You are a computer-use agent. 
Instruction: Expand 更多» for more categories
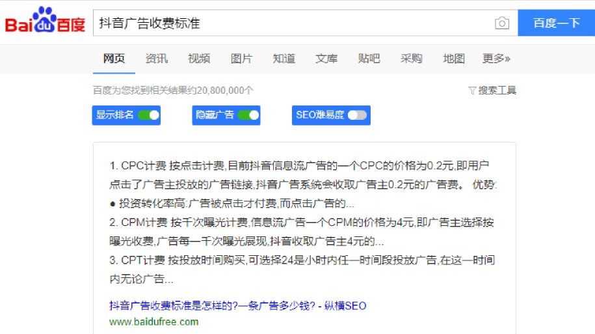click(496, 59)
